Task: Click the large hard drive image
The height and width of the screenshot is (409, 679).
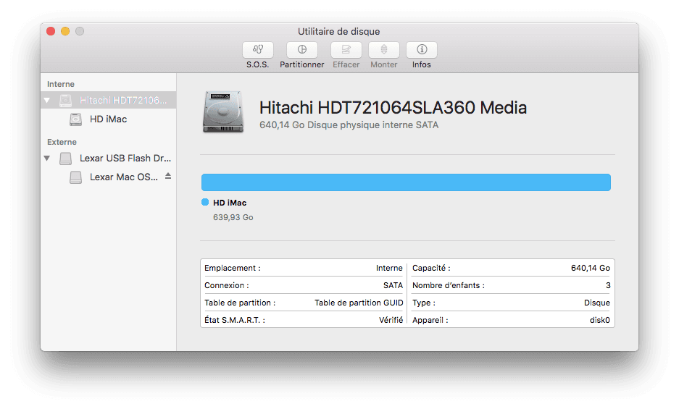Action: click(223, 112)
